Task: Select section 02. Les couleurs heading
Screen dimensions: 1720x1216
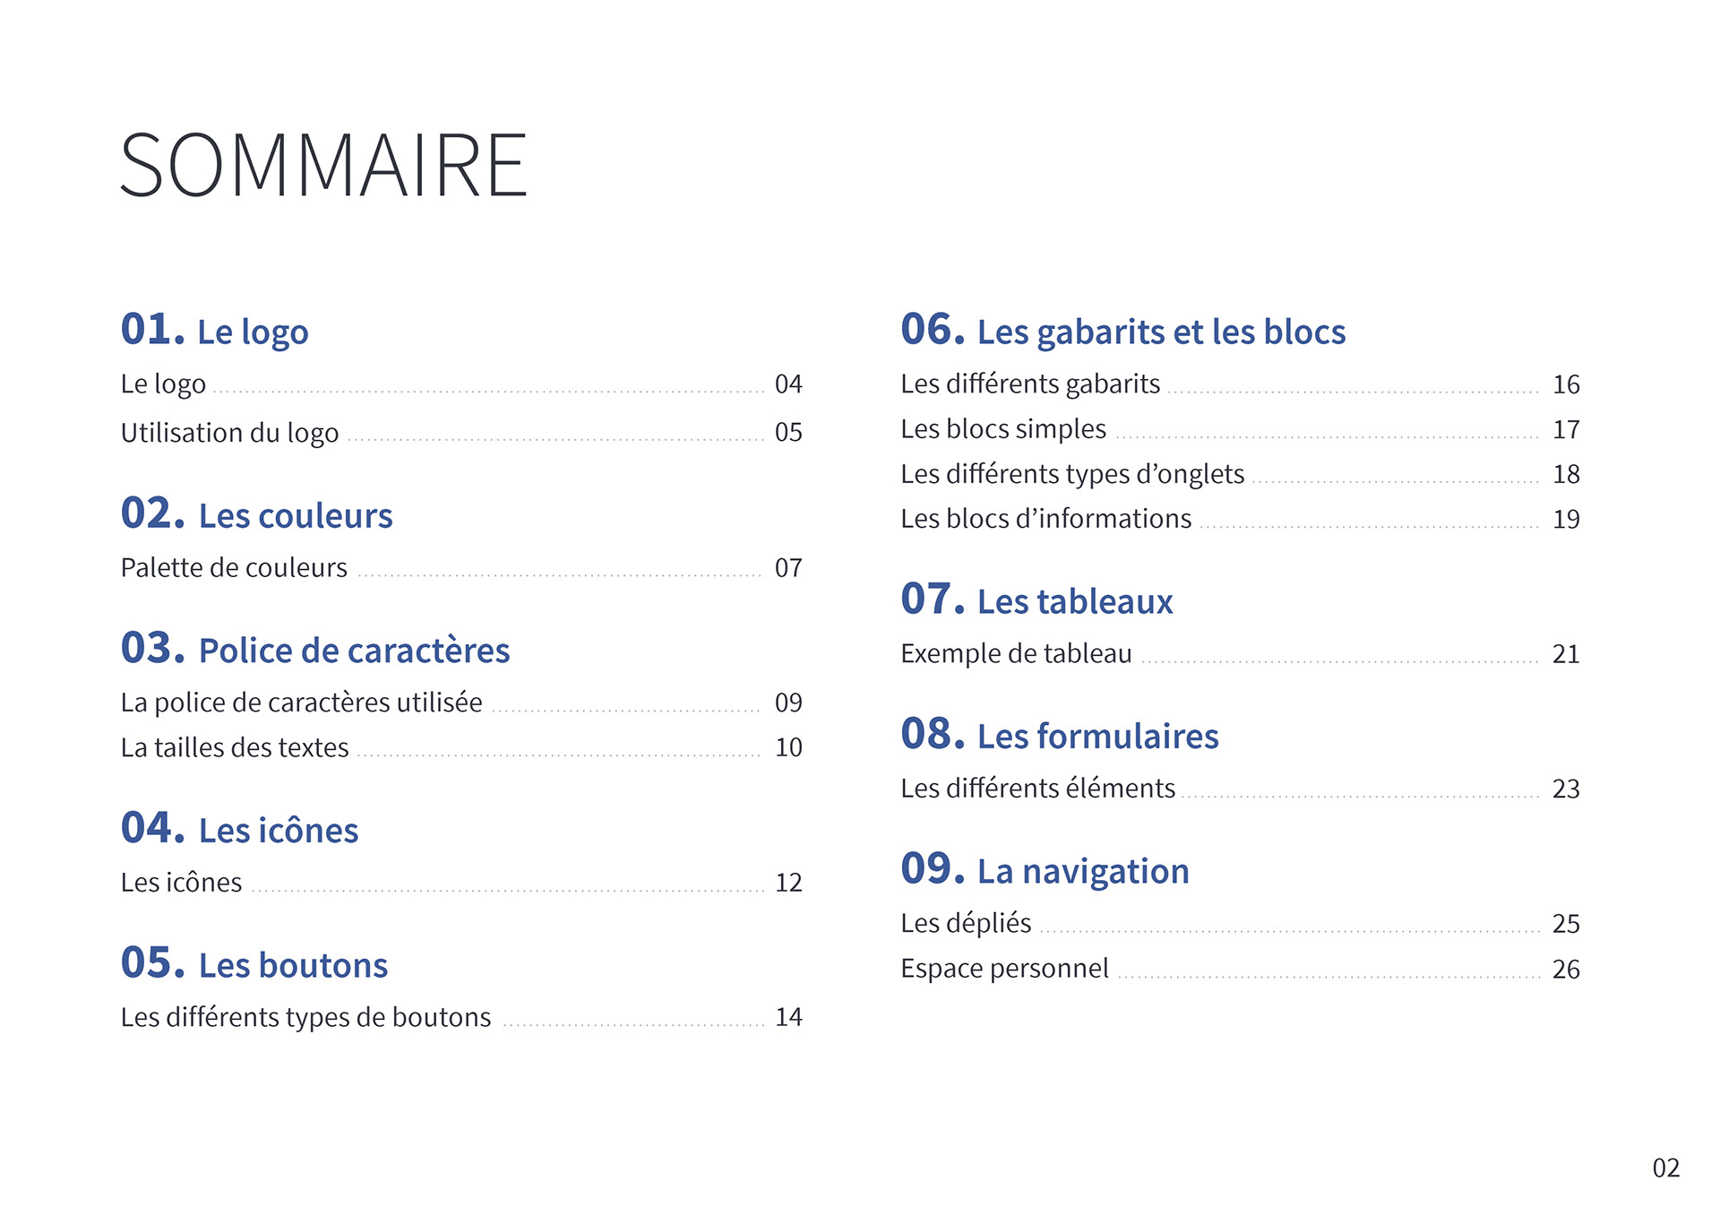Action: [x=256, y=514]
